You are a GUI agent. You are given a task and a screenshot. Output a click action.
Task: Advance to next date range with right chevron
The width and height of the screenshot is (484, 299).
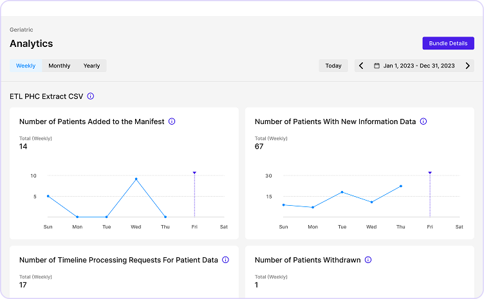click(468, 66)
